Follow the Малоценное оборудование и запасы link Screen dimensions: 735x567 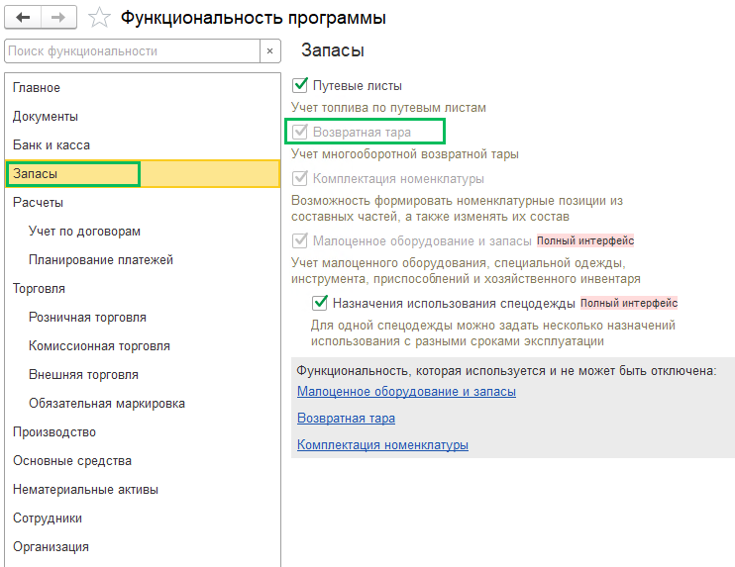[x=406, y=392]
